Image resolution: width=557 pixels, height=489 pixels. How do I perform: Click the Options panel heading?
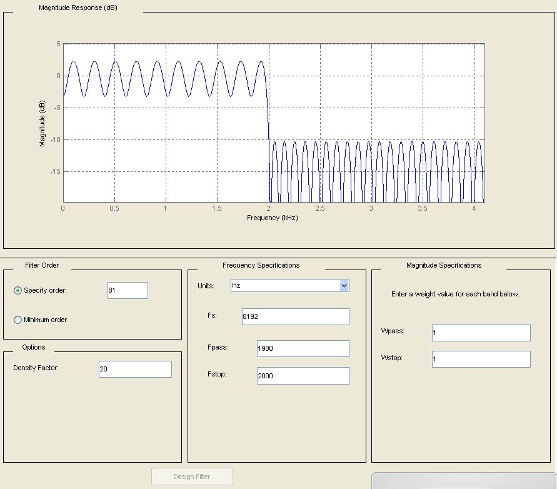(x=33, y=347)
